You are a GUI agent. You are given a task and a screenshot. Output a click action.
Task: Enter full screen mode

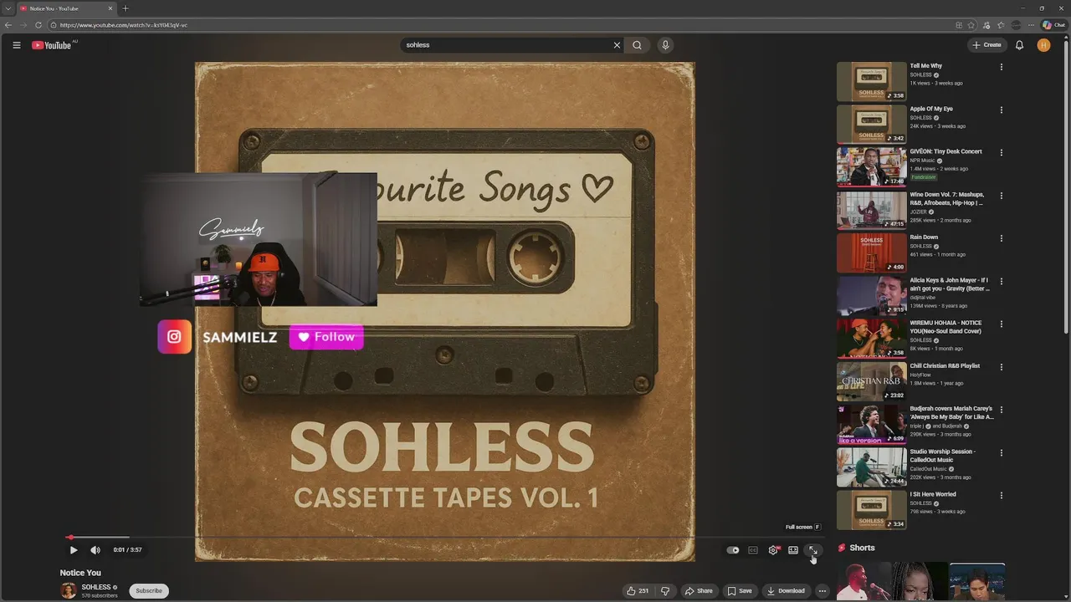[x=812, y=550]
